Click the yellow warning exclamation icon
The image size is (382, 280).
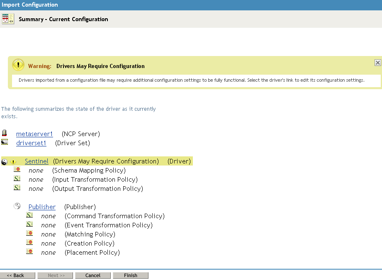(18, 65)
